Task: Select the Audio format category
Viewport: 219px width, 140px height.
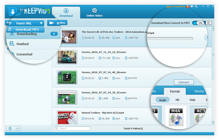Action: pyautogui.click(x=162, y=100)
